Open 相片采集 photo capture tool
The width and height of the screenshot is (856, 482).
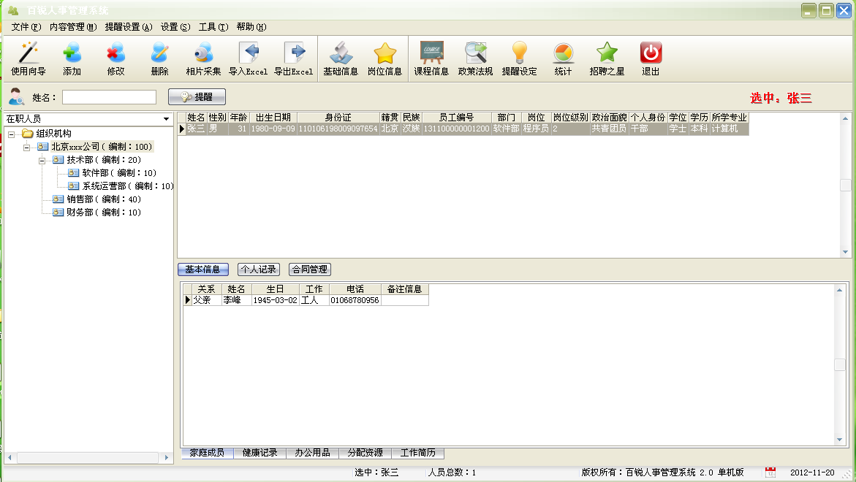pos(203,58)
